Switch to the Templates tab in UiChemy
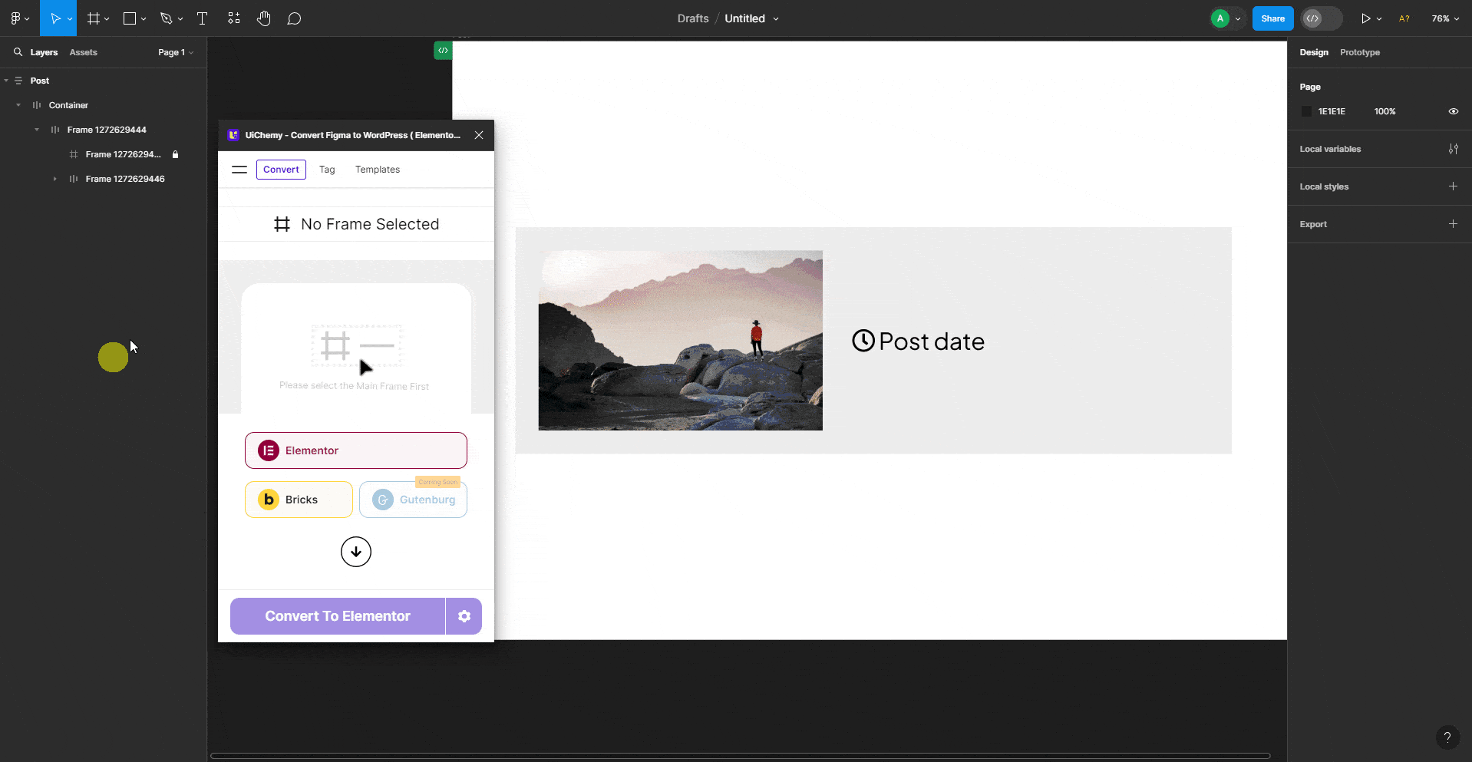Screen dimensions: 1472x762 [x=377, y=170]
